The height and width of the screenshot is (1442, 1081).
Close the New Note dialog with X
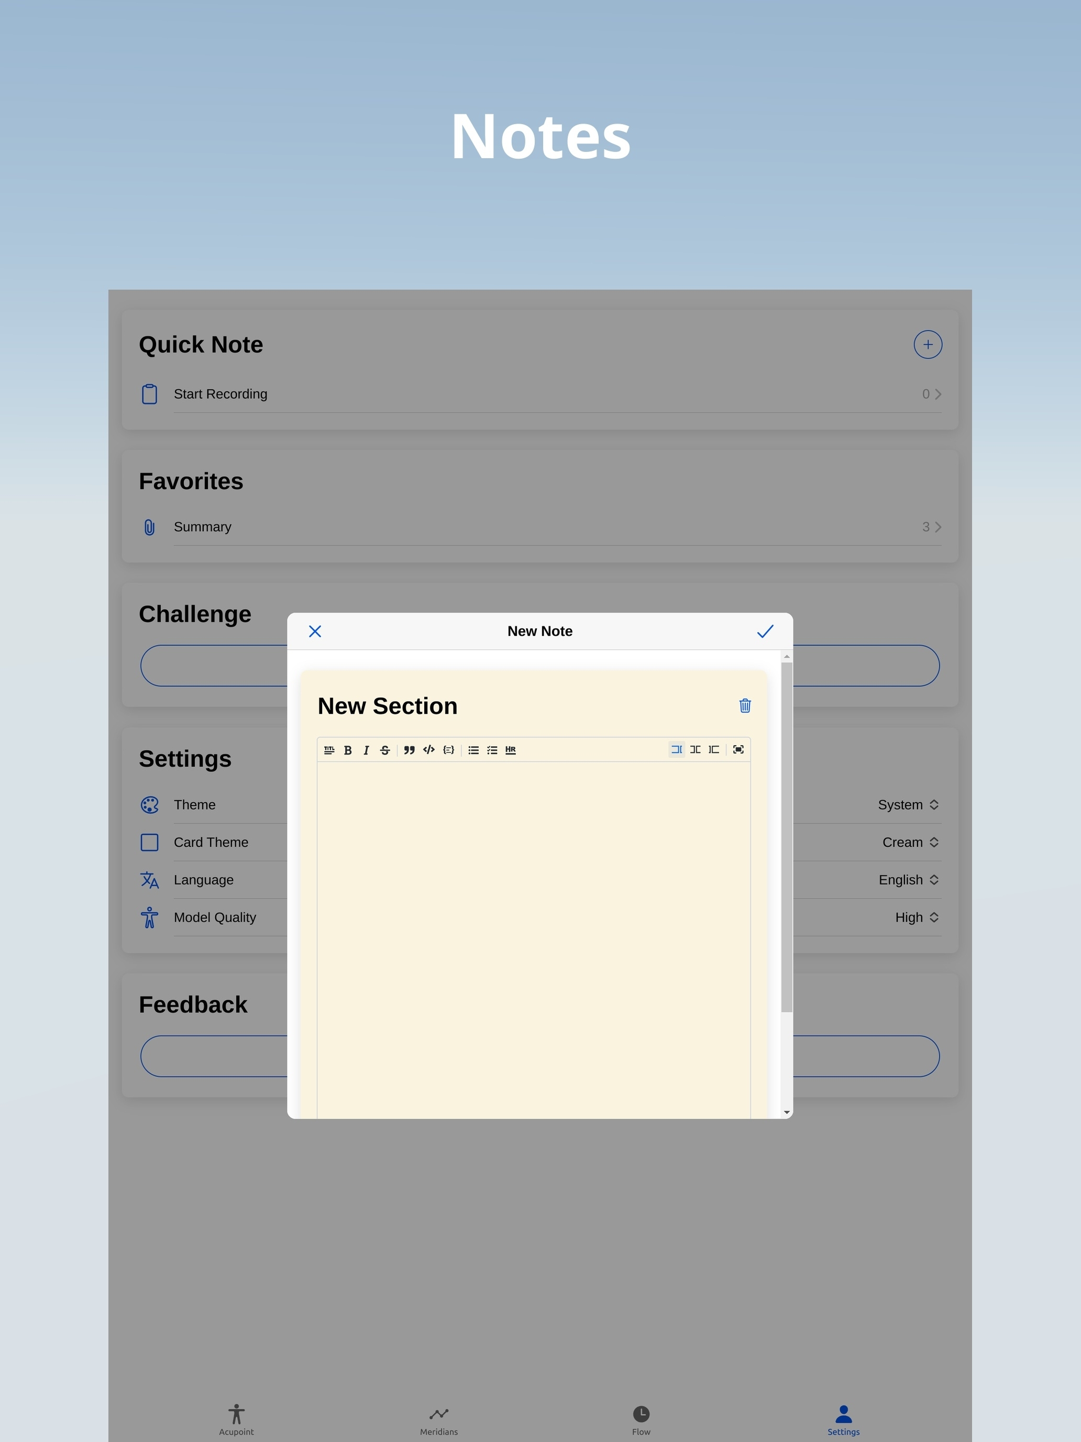tap(315, 631)
